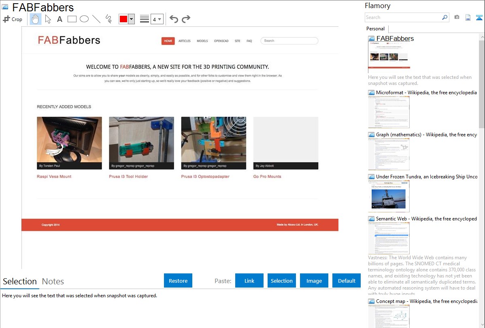Open the Under Frozen Tundra snapshot thumbnail
485x328 pixels.
pyautogui.click(x=389, y=196)
